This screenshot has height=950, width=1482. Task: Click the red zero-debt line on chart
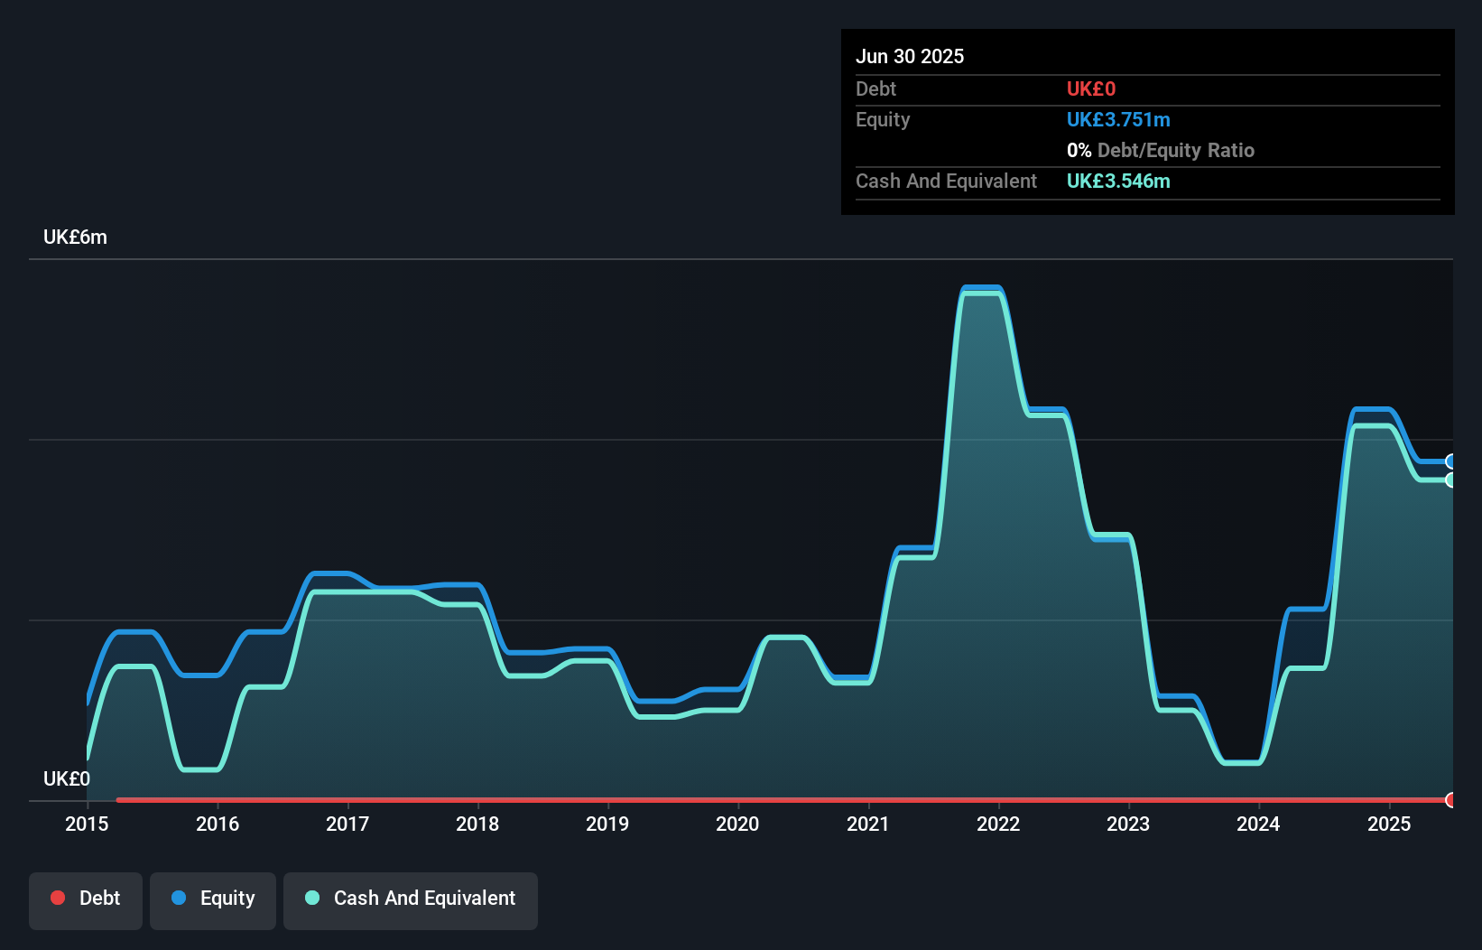[x=722, y=799]
